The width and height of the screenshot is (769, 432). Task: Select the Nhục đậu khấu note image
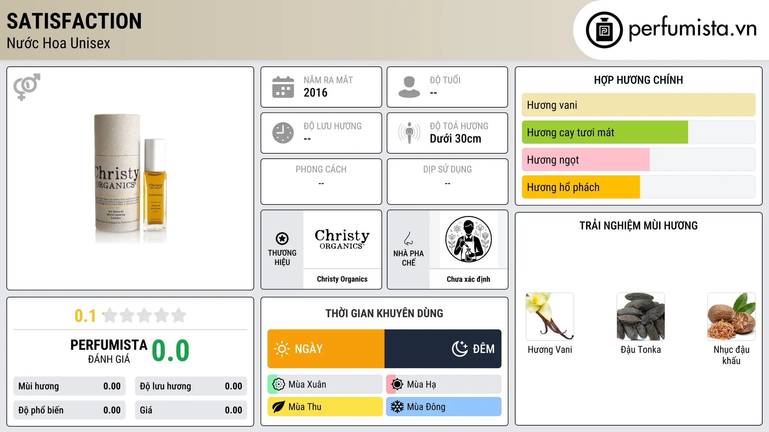pos(731,316)
